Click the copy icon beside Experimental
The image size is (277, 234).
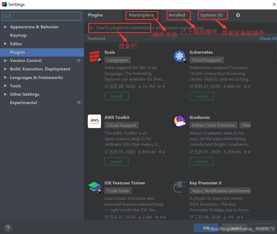pyautogui.click(x=79, y=103)
